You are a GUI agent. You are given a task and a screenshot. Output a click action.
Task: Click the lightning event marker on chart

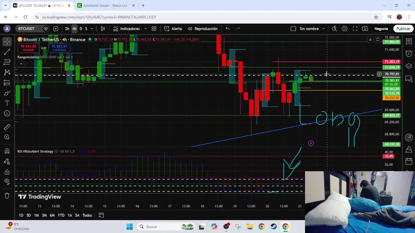(311, 143)
